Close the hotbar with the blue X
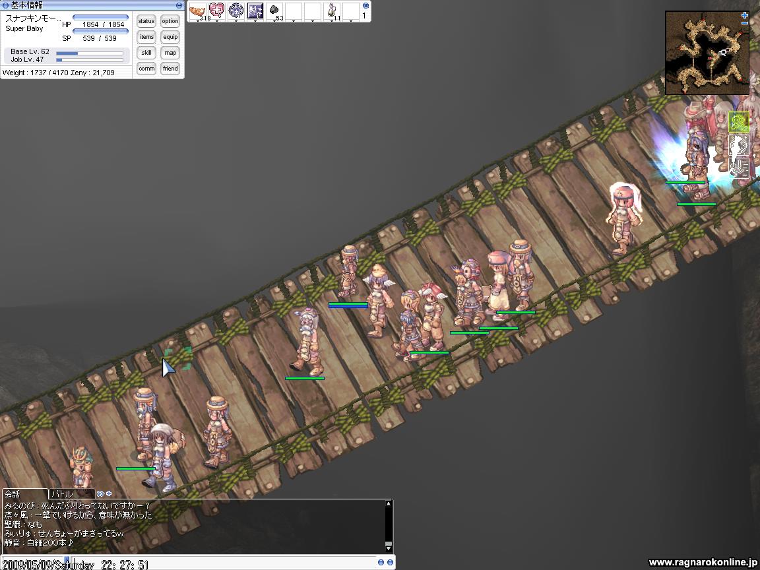Image resolution: width=760 pixels, height=570 pixels. (x=365, y=5)
